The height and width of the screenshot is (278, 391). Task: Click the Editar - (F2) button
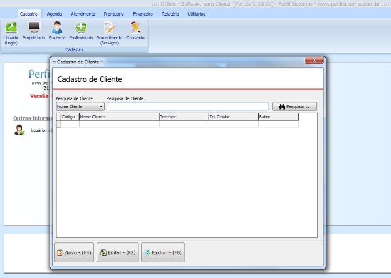coord(118,252)
